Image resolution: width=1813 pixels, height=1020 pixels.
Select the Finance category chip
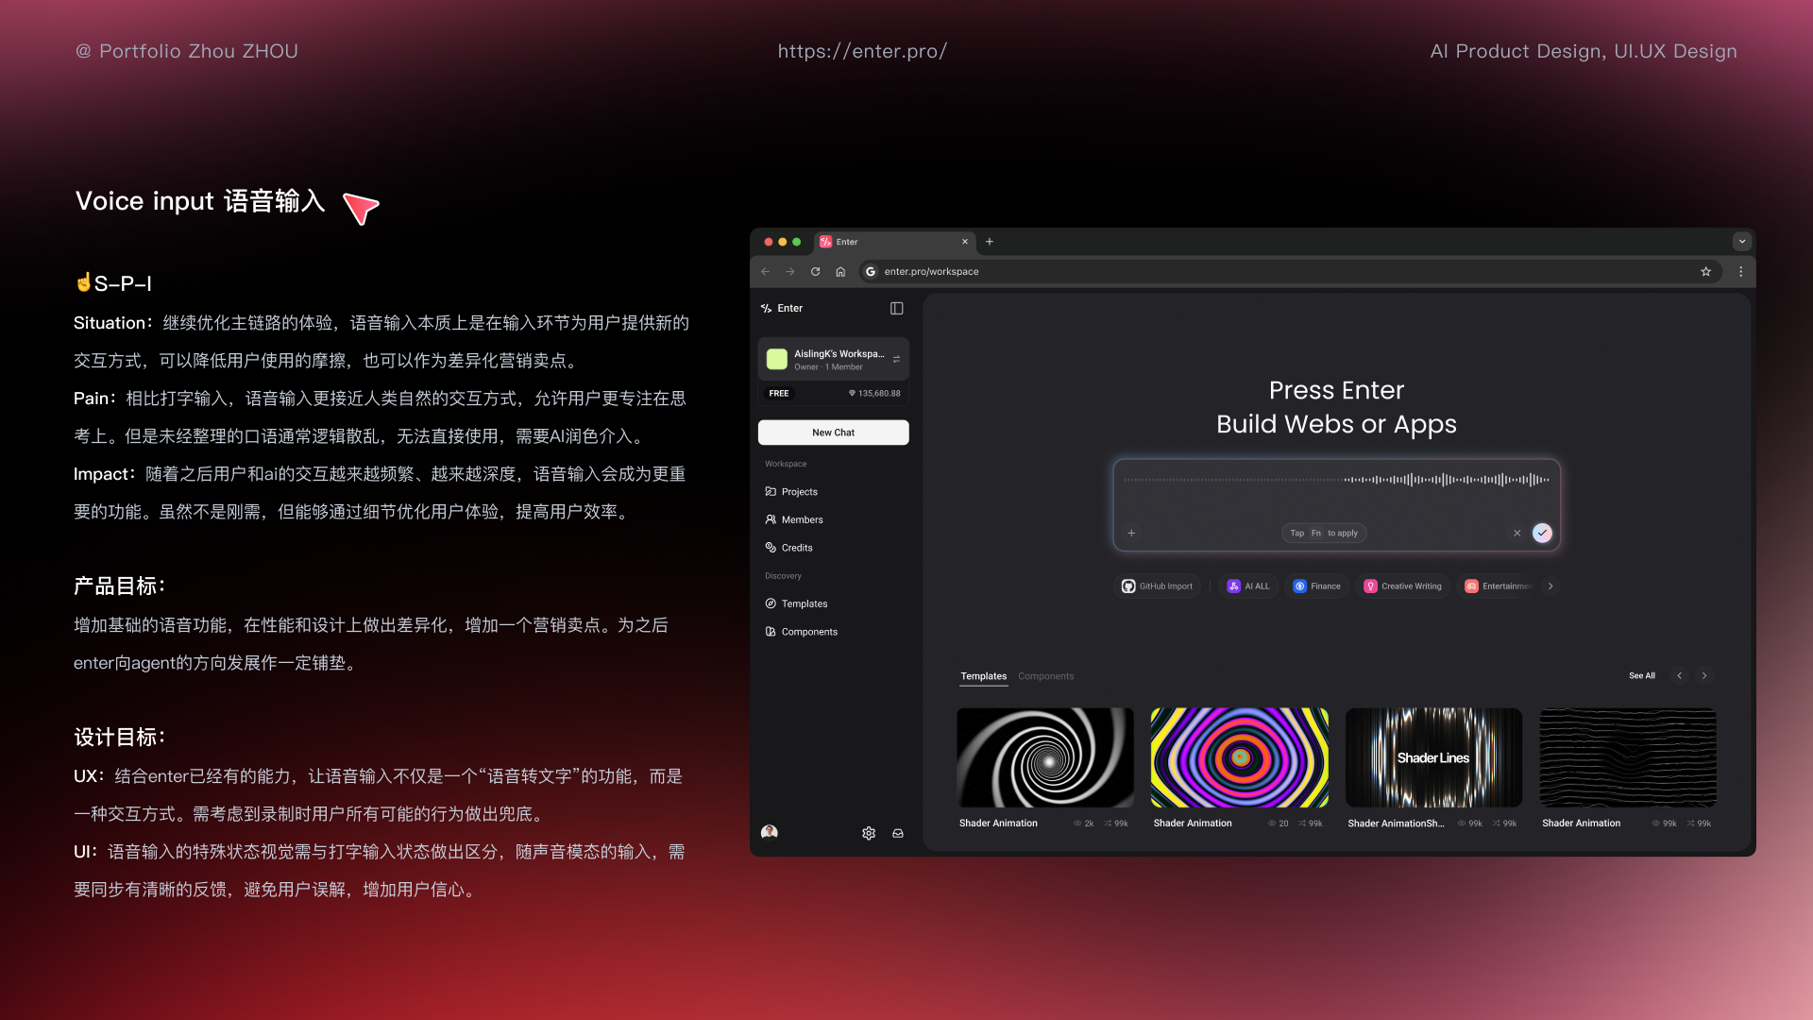[1316, 586]
